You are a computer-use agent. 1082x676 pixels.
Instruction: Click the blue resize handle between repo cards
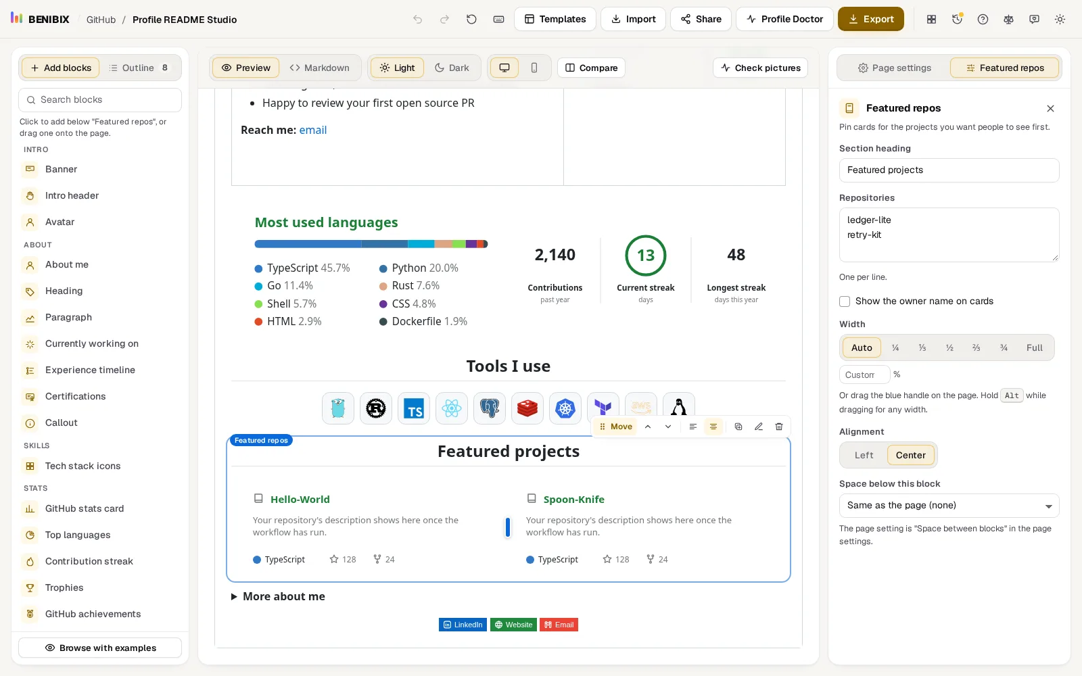click(508, 527)
